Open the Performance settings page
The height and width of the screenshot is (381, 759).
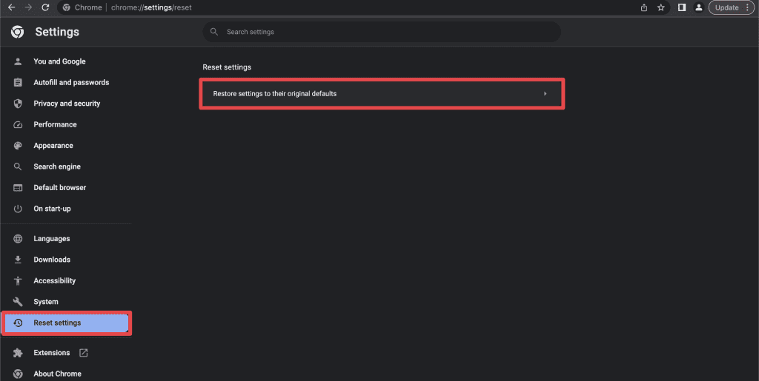[x=55, y=124]
